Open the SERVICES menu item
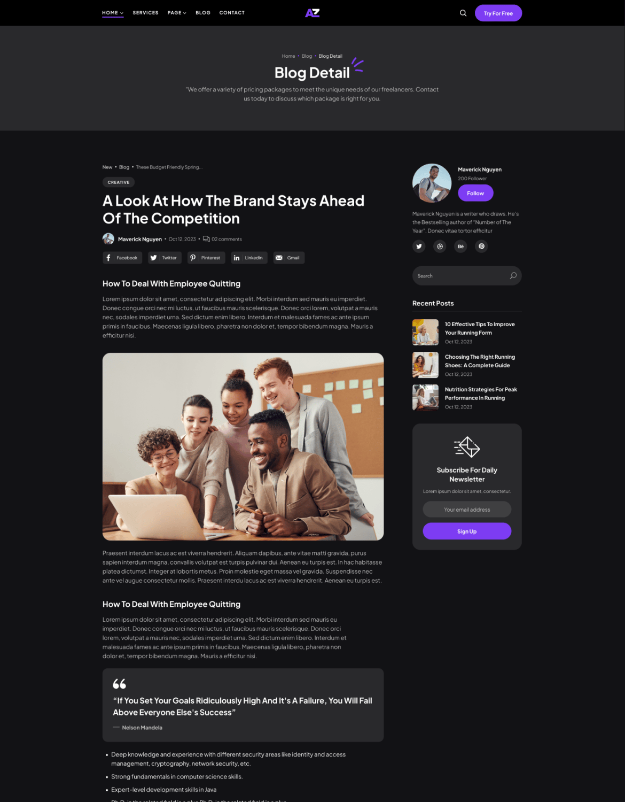The height and width of the screenshot is (802, 625). (145, 13)
